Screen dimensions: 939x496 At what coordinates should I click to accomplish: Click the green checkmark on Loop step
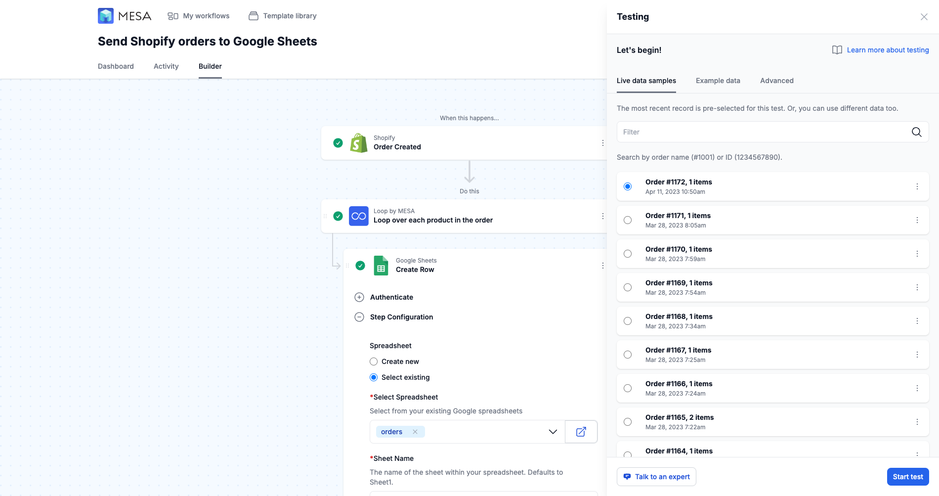click(338, 216)
